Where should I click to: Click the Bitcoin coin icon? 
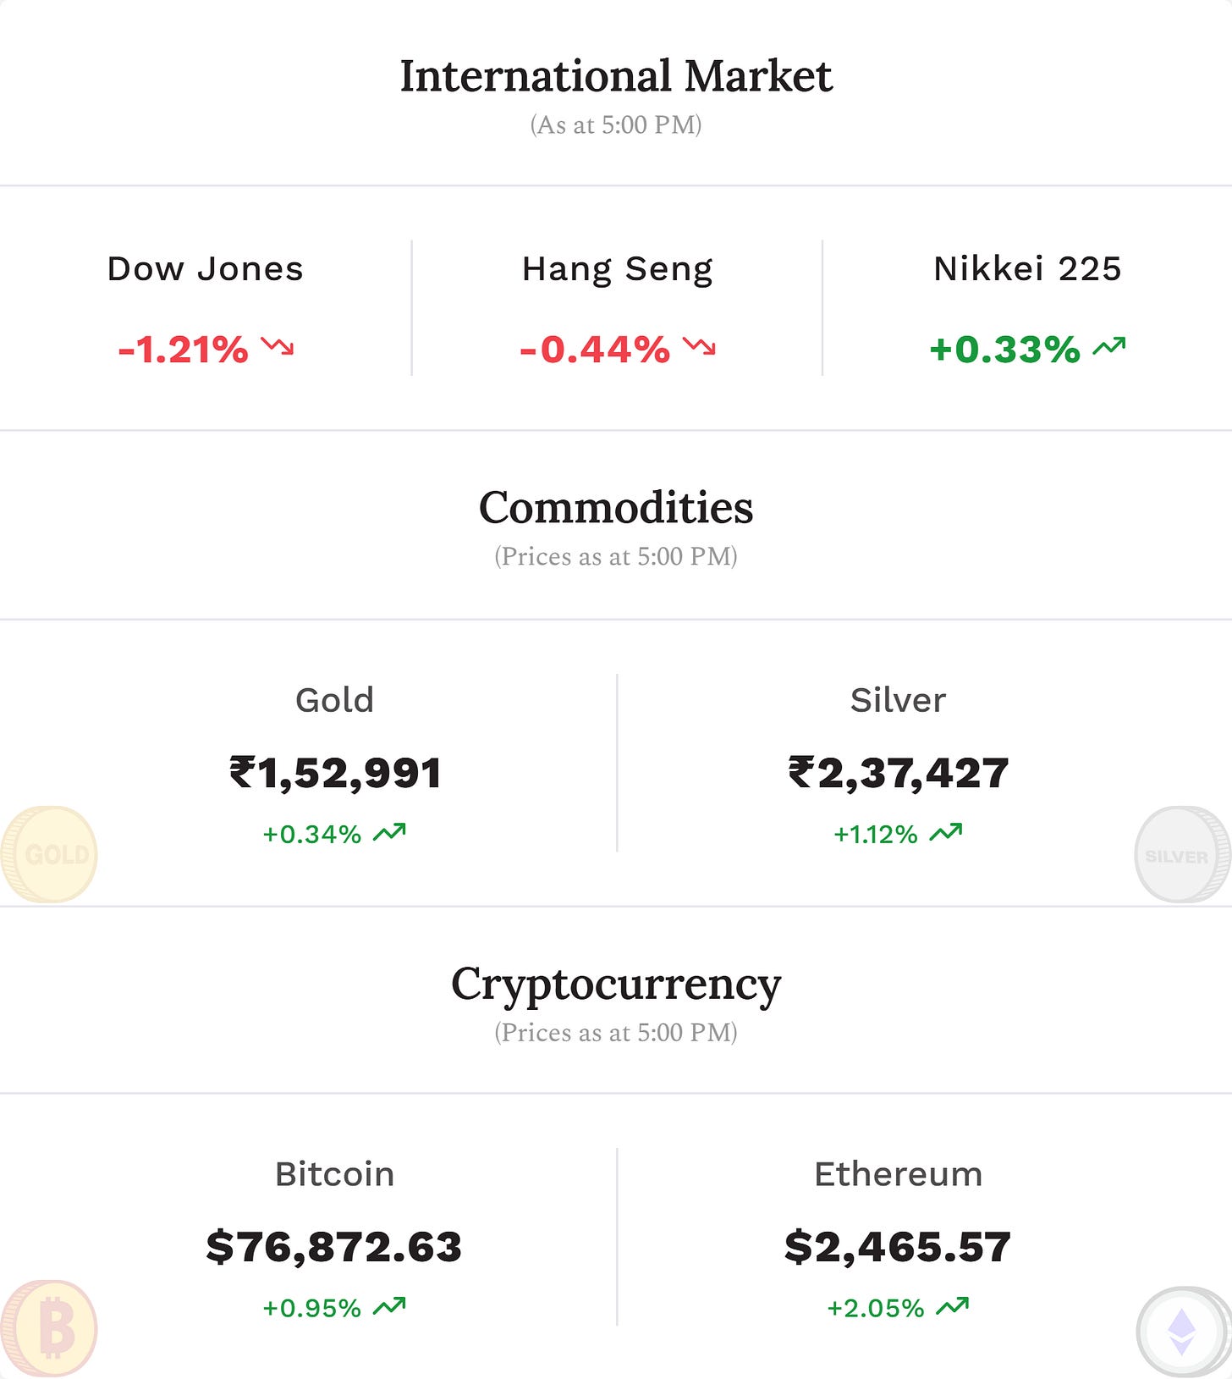pos(49,1328)
